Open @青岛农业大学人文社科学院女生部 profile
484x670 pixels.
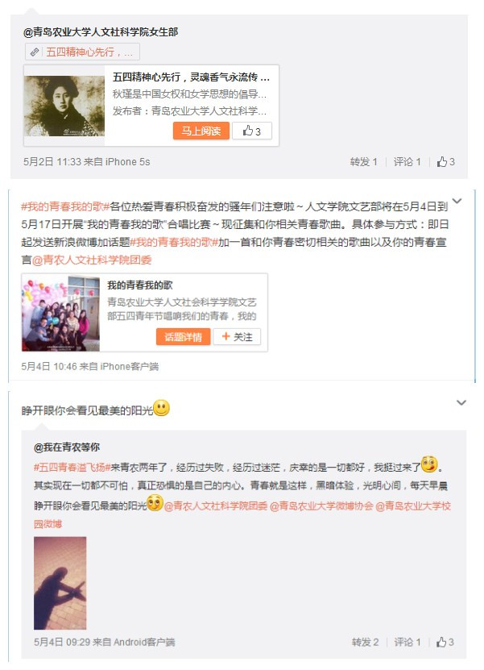(x=101, y=31)
